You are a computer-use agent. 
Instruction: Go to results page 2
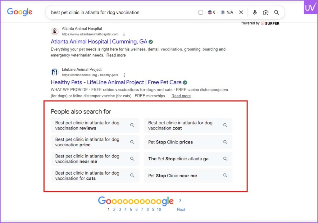click(114, 209)
